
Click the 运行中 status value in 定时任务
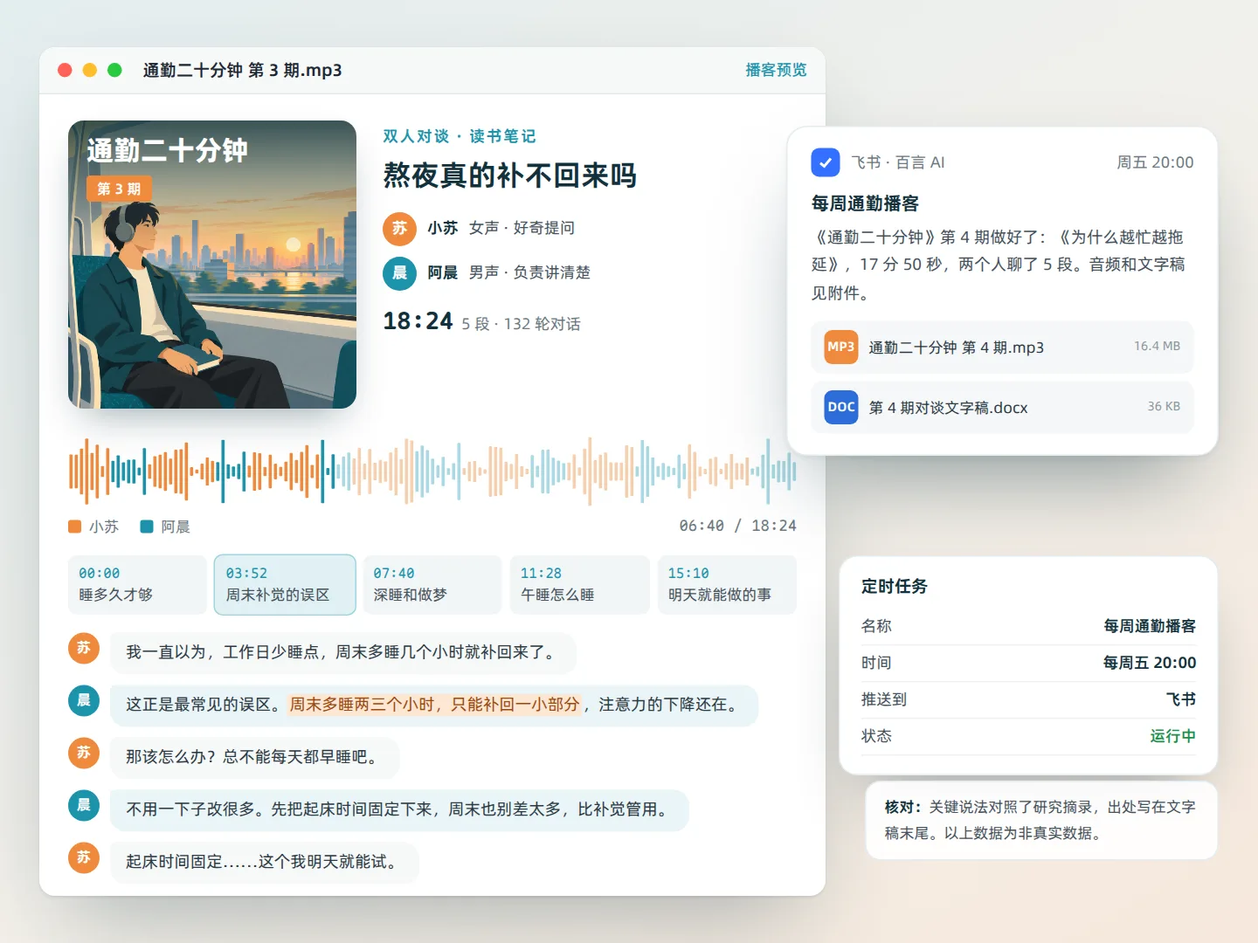[1172, 736]
